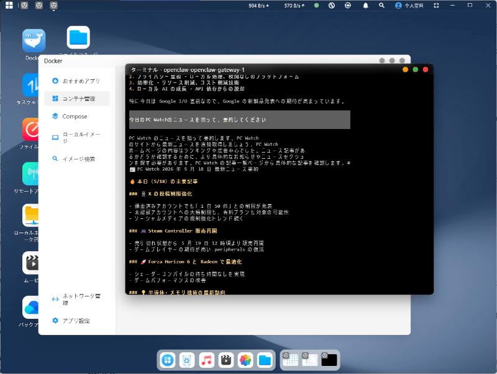Click the app settings gear icon in Docker

(x=55, y=320)
